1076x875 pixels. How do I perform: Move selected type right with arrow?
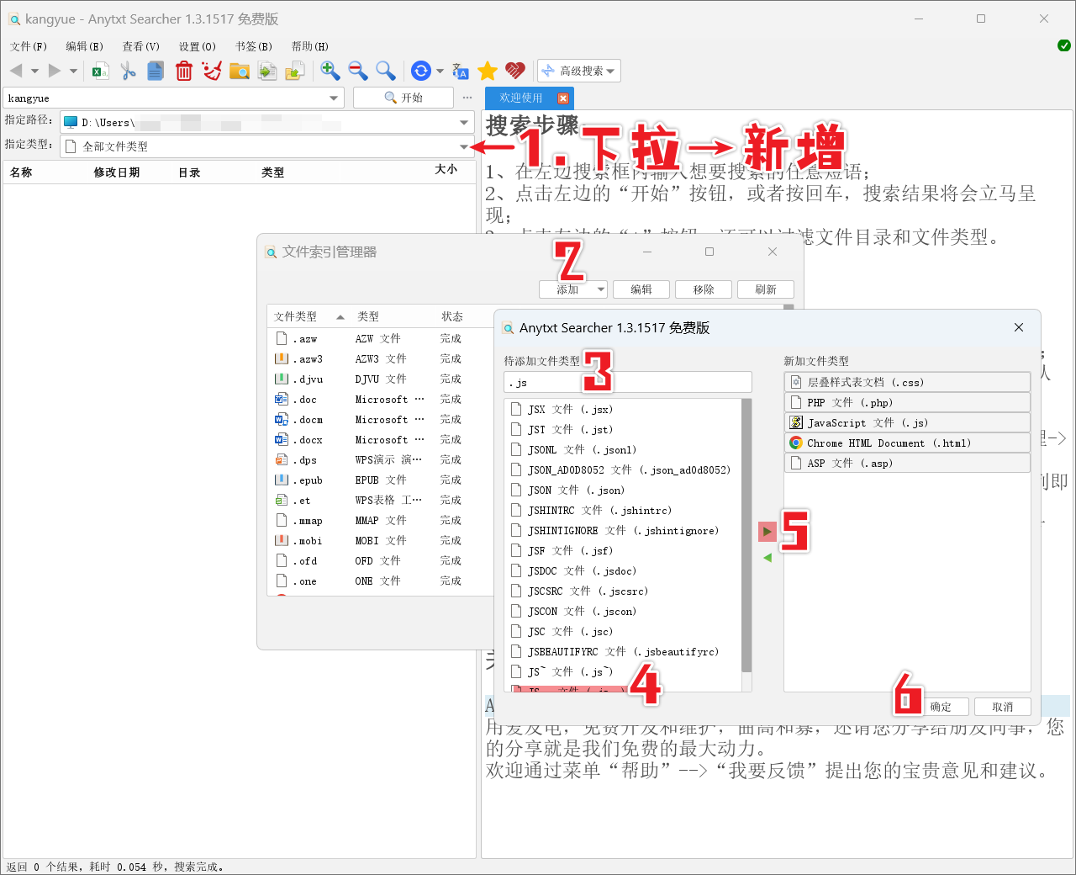[x=767, y=532]
